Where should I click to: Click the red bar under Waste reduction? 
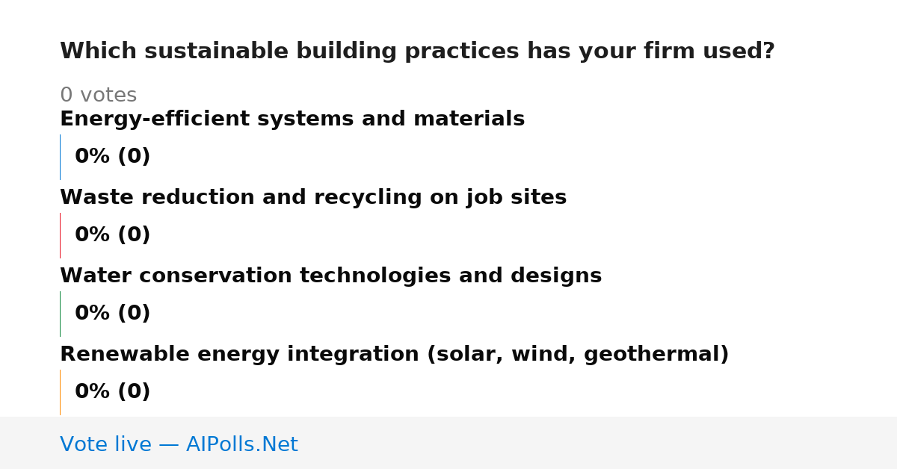click(60, 235)
